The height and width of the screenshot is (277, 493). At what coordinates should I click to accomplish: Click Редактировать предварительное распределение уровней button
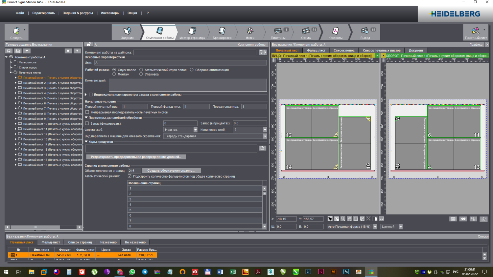[136, 157]
